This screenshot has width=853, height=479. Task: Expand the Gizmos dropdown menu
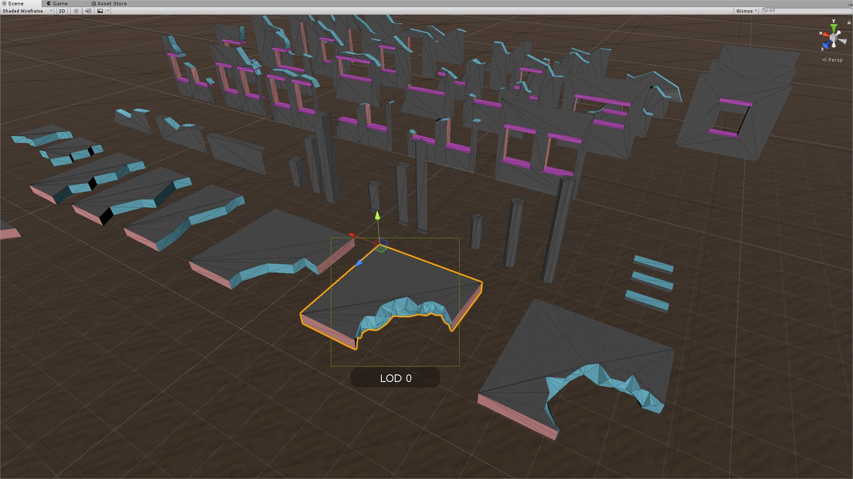(x=746, y=11)
